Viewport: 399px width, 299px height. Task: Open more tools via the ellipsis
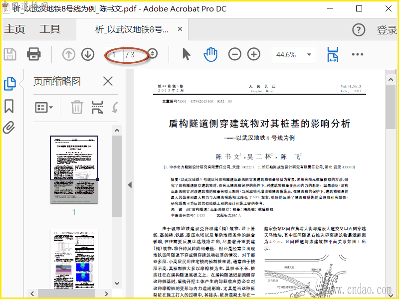pyautogui.click(x=357, y=54)
